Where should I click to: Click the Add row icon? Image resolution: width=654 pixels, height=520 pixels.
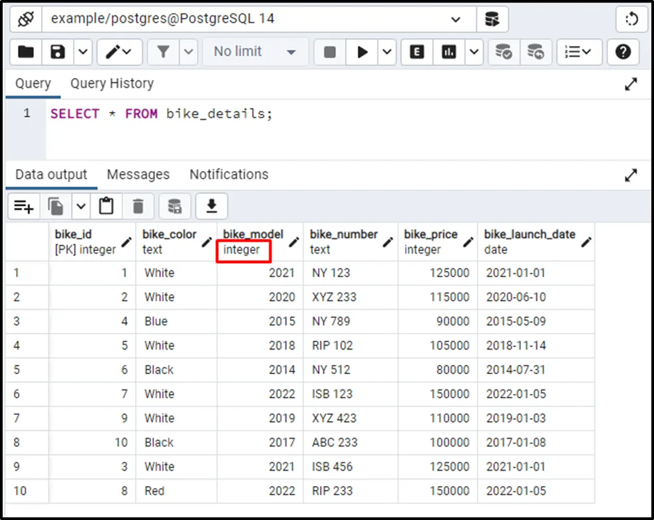[x=24, y=206]
